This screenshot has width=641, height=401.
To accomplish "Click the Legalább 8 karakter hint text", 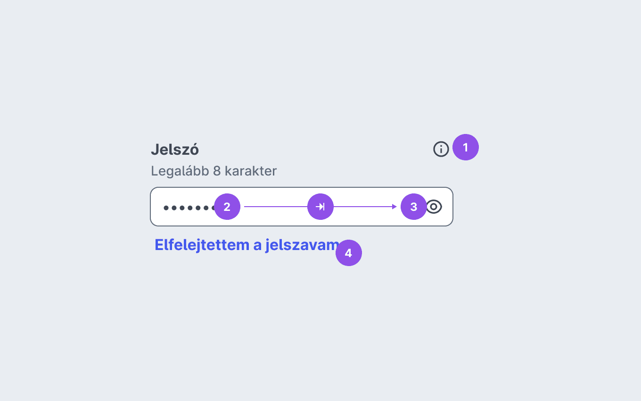I will (214, 171).
